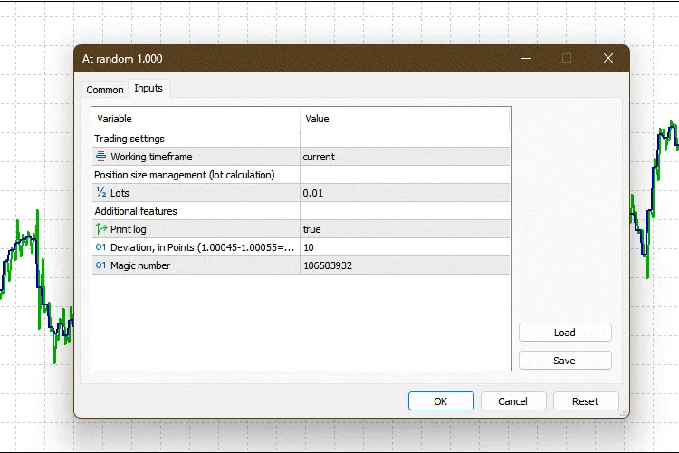Click the Working timeframe row icon
The width and height of the screenshot is (679, 453).
pos(100,157)
